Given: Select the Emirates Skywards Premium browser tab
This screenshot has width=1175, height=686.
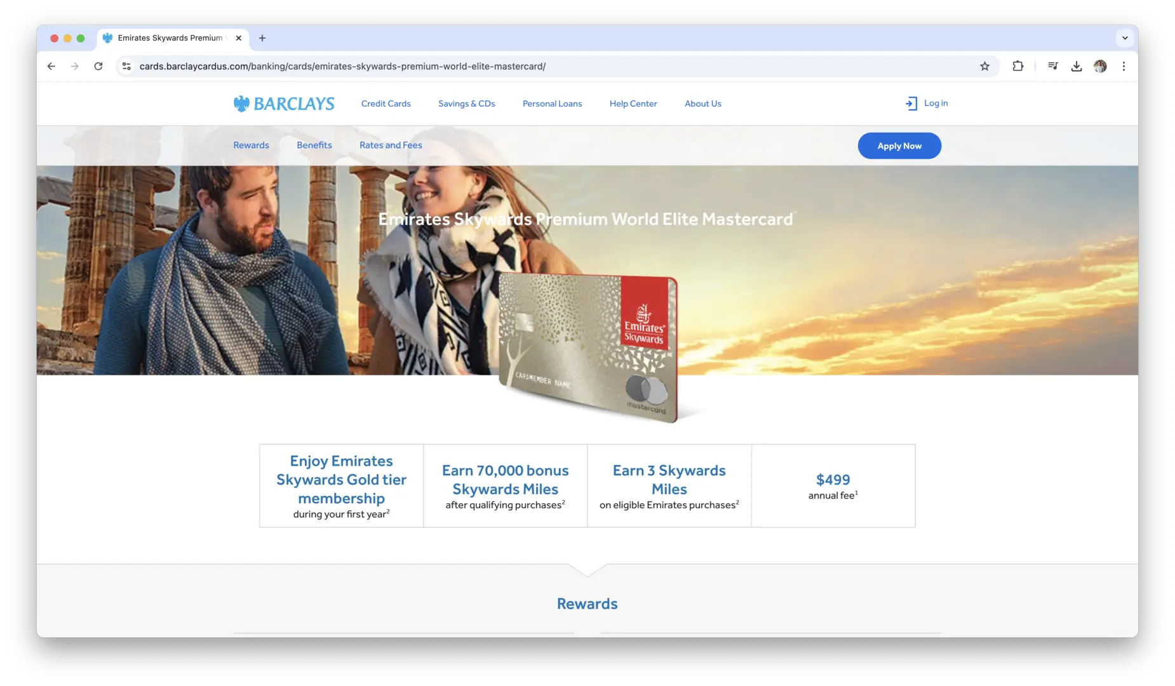Looking at the screenshot, I should click(x=173, y=38).
